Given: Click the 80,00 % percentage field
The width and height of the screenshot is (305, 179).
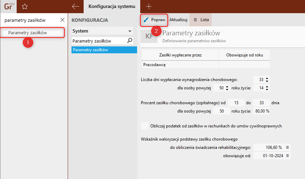Looking at the screenshot, I should point(261,111).
